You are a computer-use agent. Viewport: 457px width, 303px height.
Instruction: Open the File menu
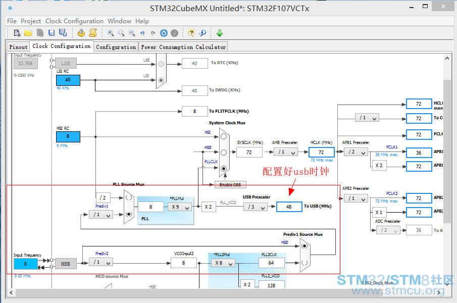point(12,21)
